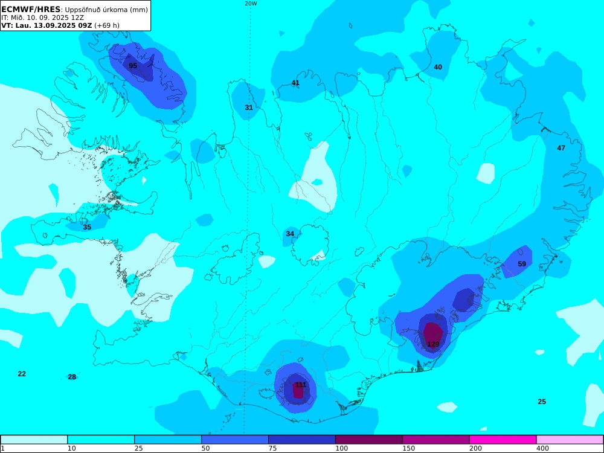This screenshot has height=453, width=604.
Task: Click the 1–10 mm pale legend swatch
Action: pyautogui.click(x=34, y=440)
